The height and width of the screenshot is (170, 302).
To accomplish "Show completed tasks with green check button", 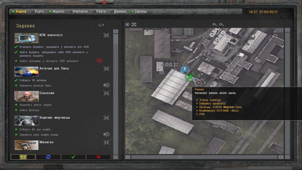I will tap(73, 157).
